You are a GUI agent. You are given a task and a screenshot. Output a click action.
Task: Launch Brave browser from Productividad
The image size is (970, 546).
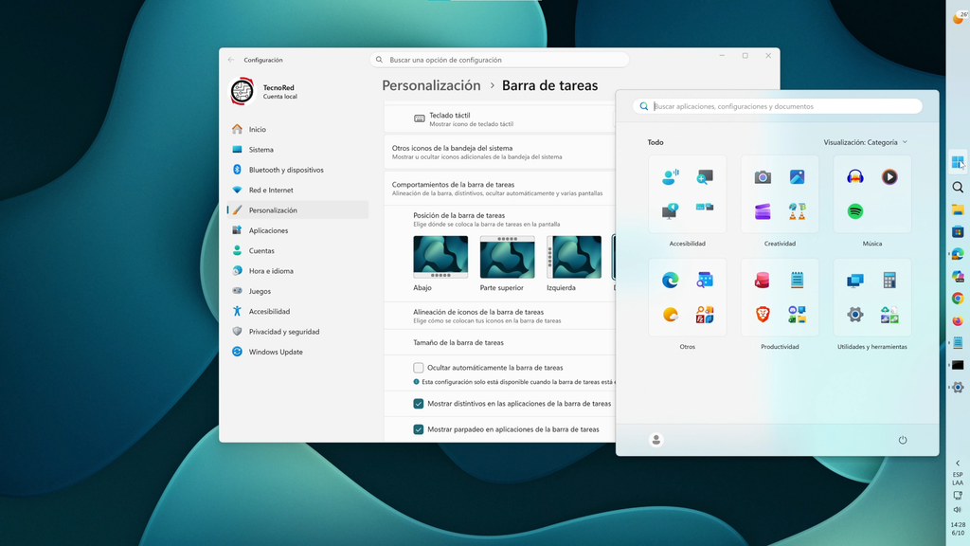[763, 315]
